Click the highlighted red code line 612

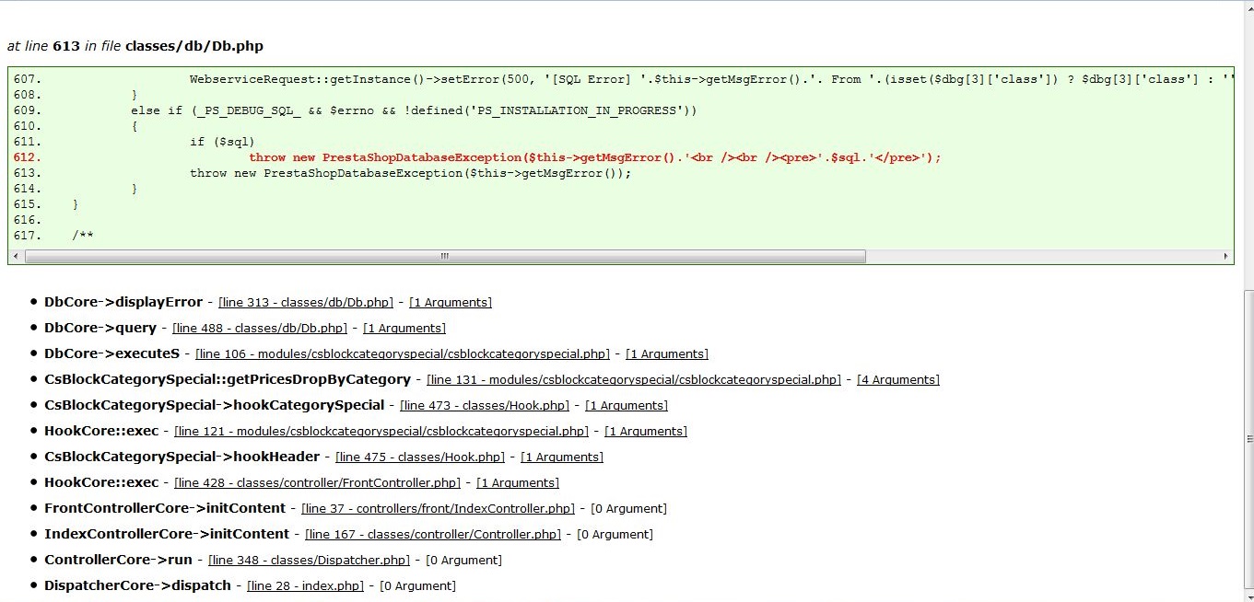[x=595, y=157]
